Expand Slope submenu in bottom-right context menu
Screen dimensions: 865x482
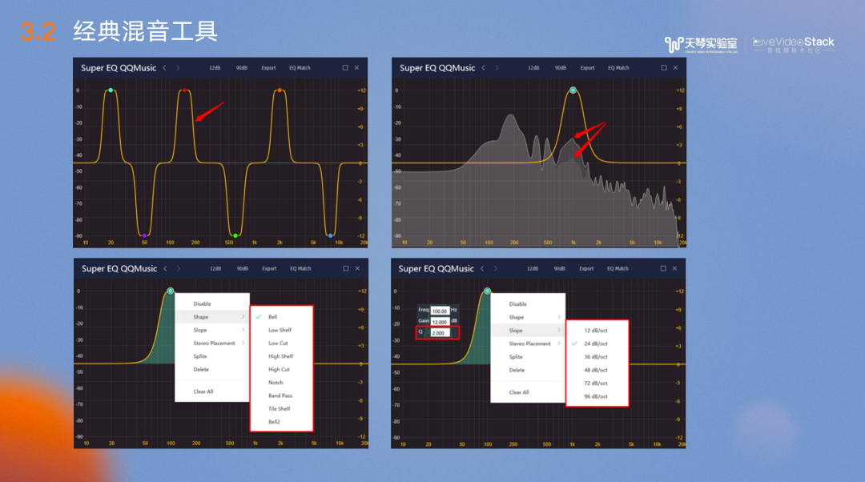pos(528,331)
